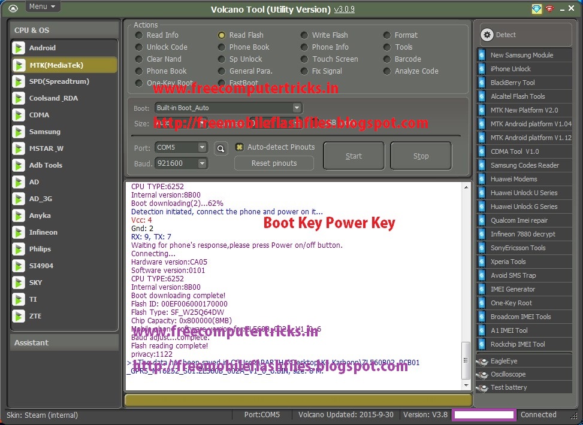Click the yellow progress bar
Viewport: 583px width, 425px height.
coord(298,400)
